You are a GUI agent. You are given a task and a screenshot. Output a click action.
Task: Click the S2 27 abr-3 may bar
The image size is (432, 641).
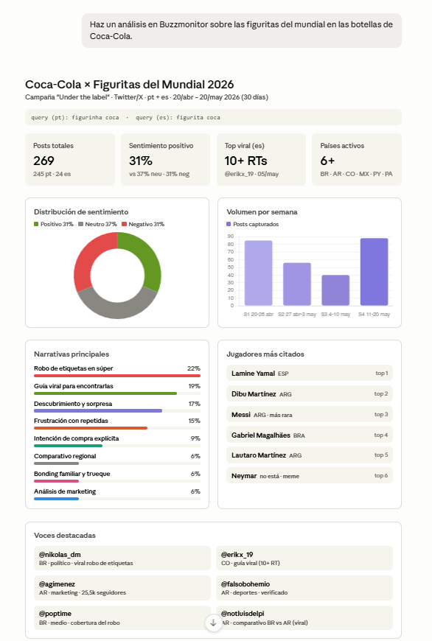coord(297,284)
